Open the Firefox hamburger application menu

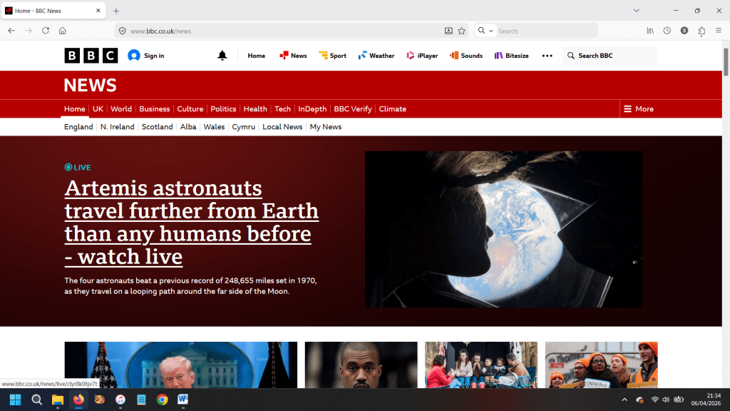pyautogui.click(x=718, y=31)
